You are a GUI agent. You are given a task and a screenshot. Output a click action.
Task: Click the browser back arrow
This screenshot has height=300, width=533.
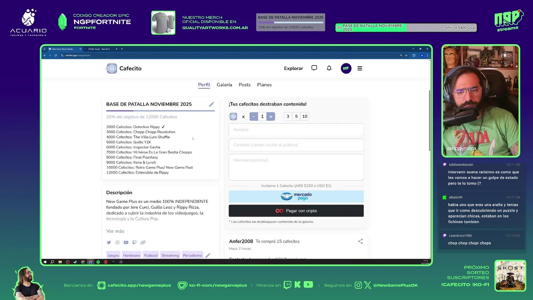45,55
